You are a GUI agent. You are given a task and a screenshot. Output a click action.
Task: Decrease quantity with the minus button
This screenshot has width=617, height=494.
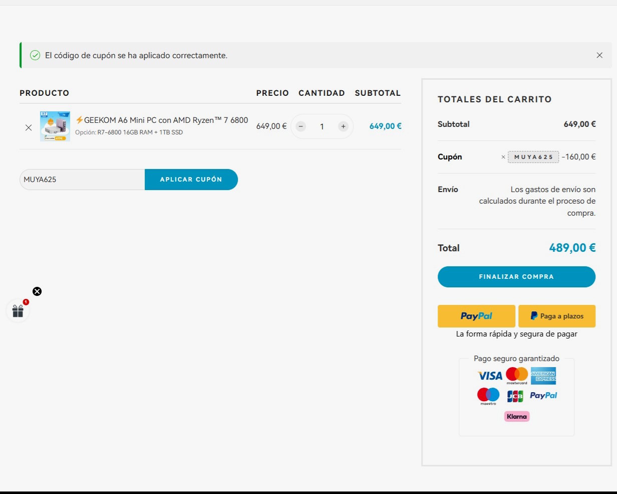pos(300,126)
